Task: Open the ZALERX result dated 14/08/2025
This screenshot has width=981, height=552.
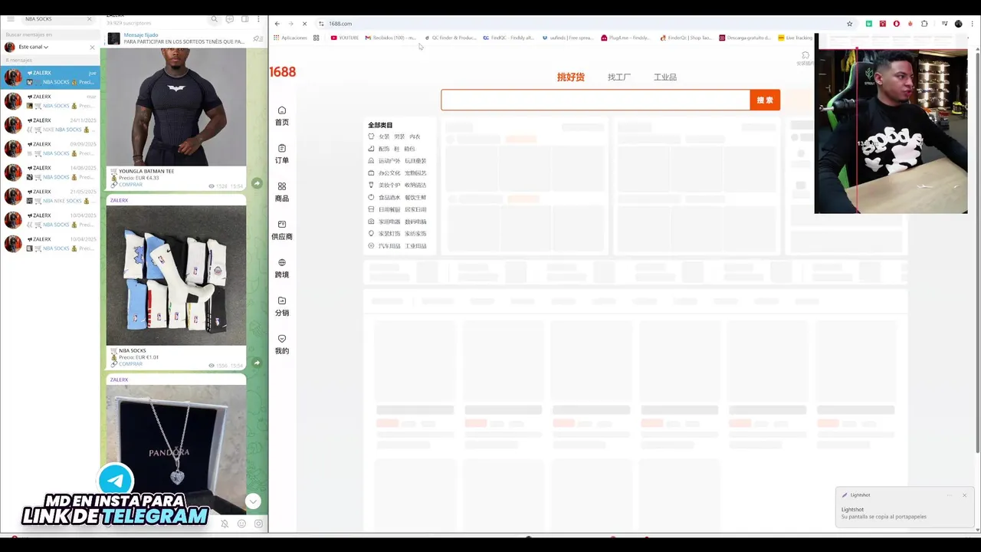Action: (50, 172)
